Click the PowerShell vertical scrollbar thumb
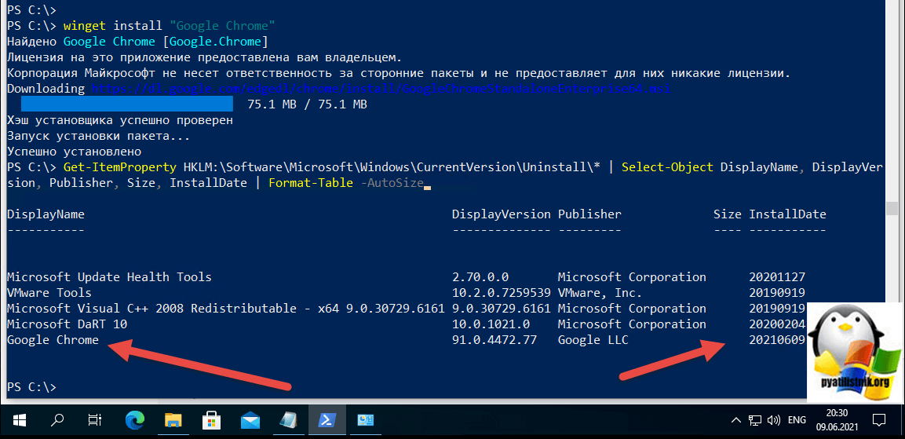905x439 pixels. pyautogui.click(x=893, y=209)
